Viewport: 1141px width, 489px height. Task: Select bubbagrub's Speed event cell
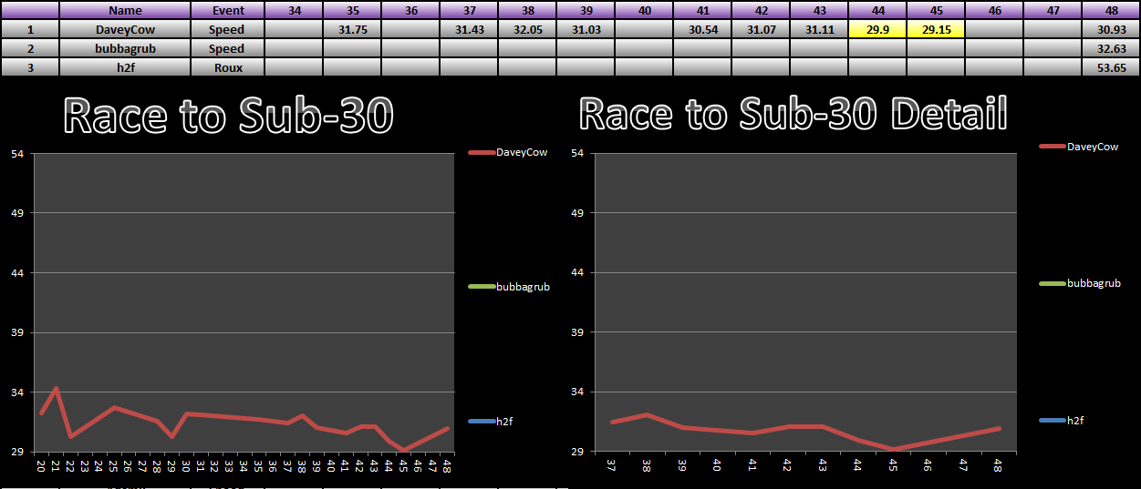[x=228, y=48]
